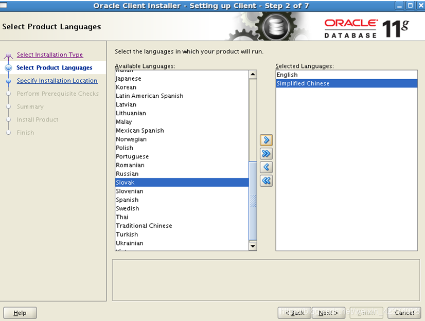Select Romanian in the list

[182, 165]
